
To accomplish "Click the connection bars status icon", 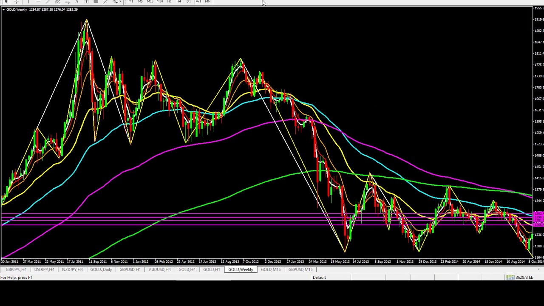I will pyautogui.click(x=510, y=278).
